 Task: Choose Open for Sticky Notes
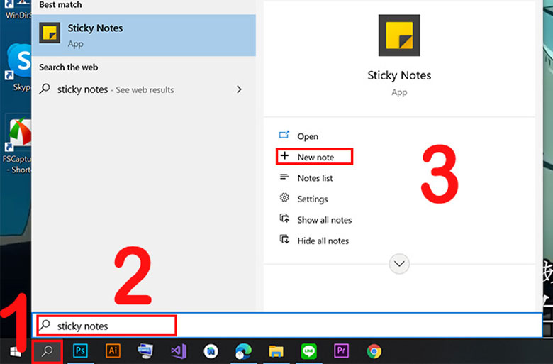[307, 136]
